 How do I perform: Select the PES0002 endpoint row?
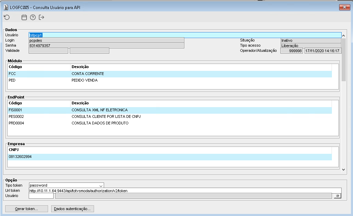point(170,116)
